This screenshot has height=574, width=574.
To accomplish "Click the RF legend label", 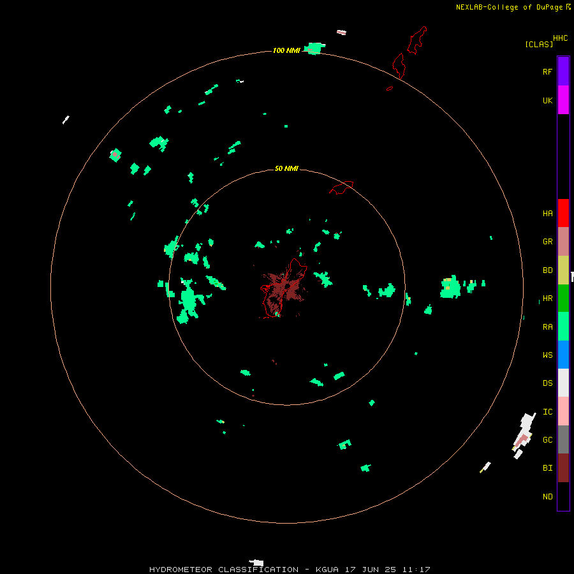I will point(547,71).
